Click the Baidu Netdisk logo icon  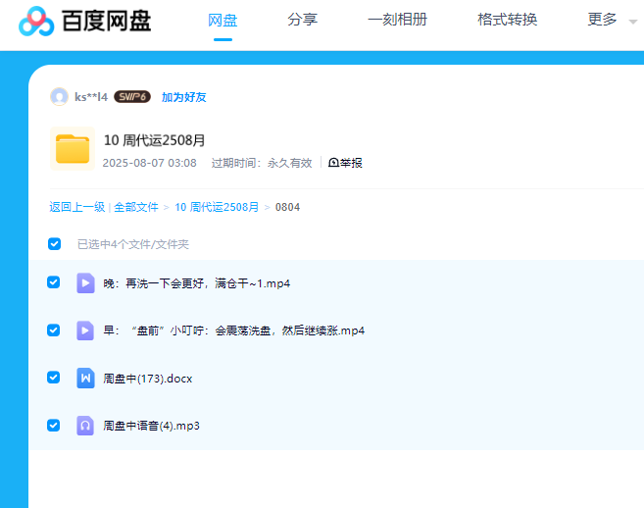(36, 21)
